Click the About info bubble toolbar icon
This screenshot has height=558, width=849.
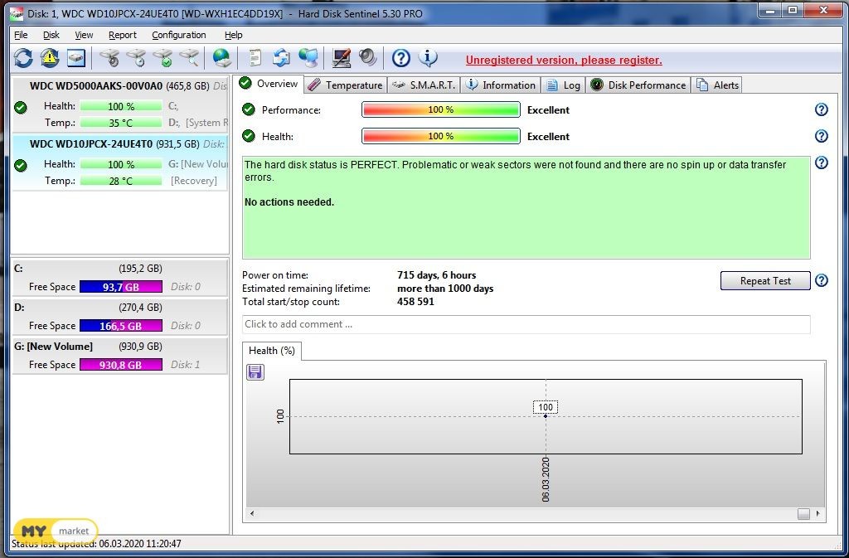428,57
